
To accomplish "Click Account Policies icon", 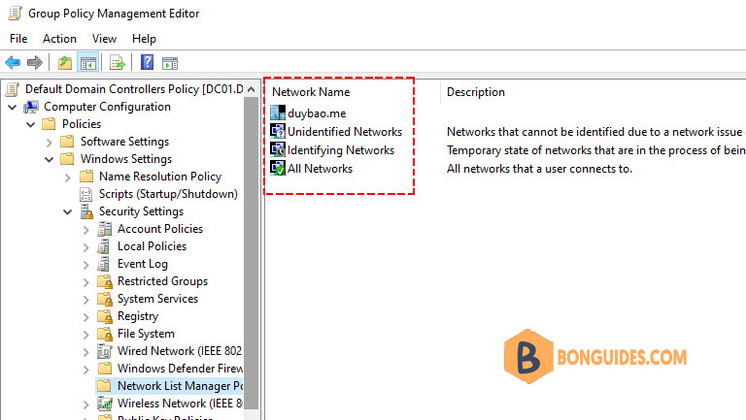I will pos(105,229).
